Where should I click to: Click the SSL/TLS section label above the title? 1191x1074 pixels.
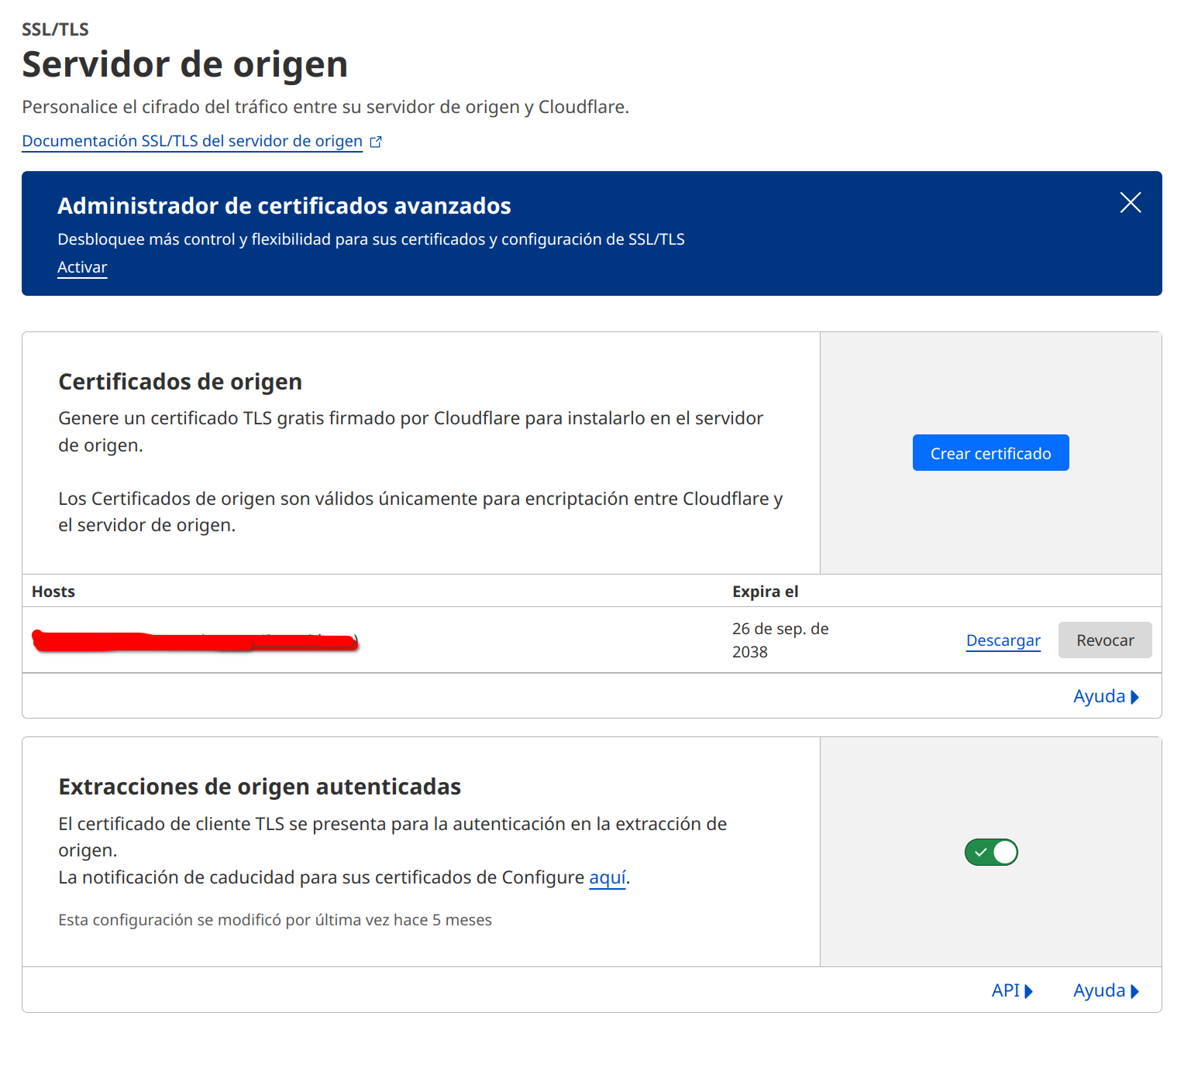tap(55, 29)
